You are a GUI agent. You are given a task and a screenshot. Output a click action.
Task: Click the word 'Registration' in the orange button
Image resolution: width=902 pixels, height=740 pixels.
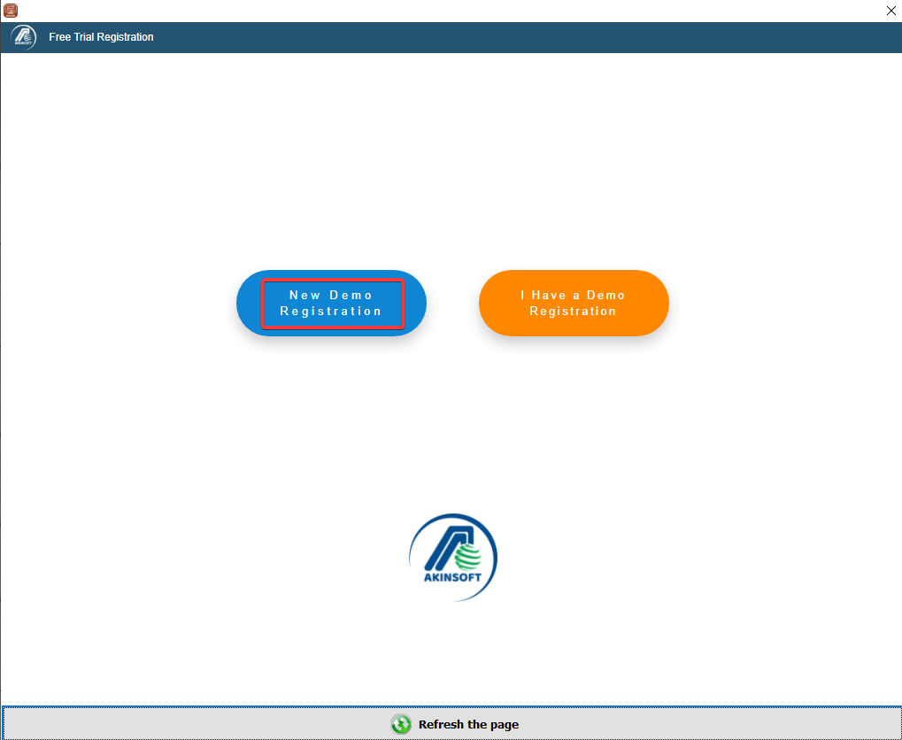(x=573, y=312)
